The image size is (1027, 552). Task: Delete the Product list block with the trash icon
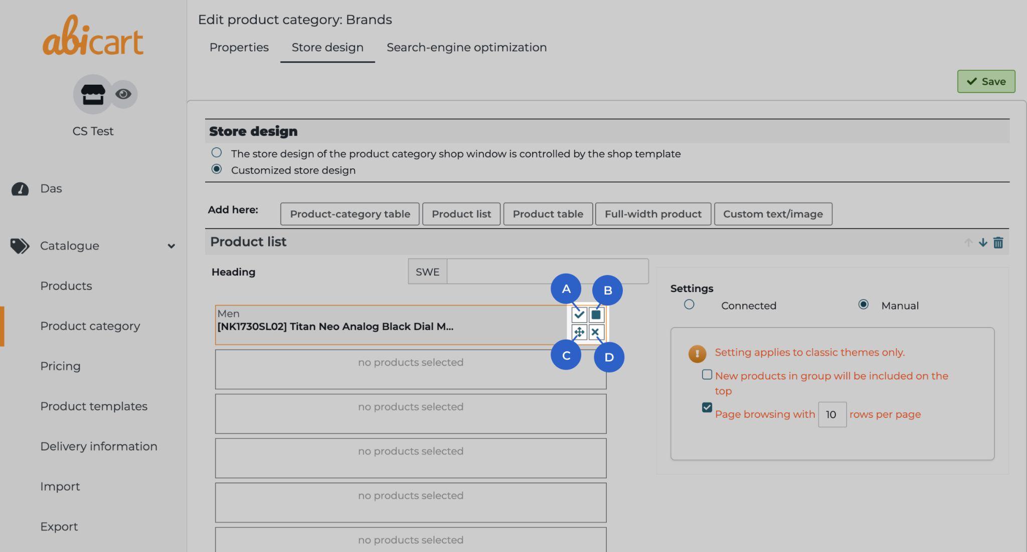998,243
